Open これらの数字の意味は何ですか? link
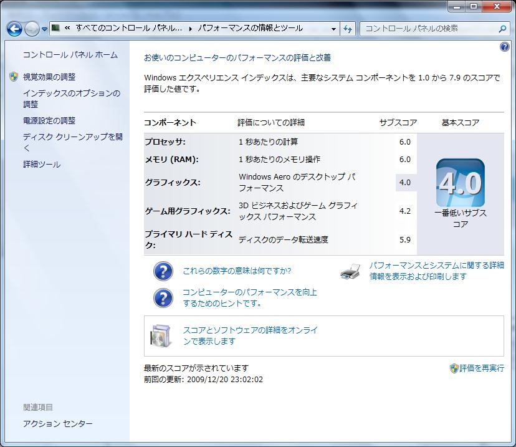Image resolution: width=516 pixels, height=447 pixels. coord(237,271)
